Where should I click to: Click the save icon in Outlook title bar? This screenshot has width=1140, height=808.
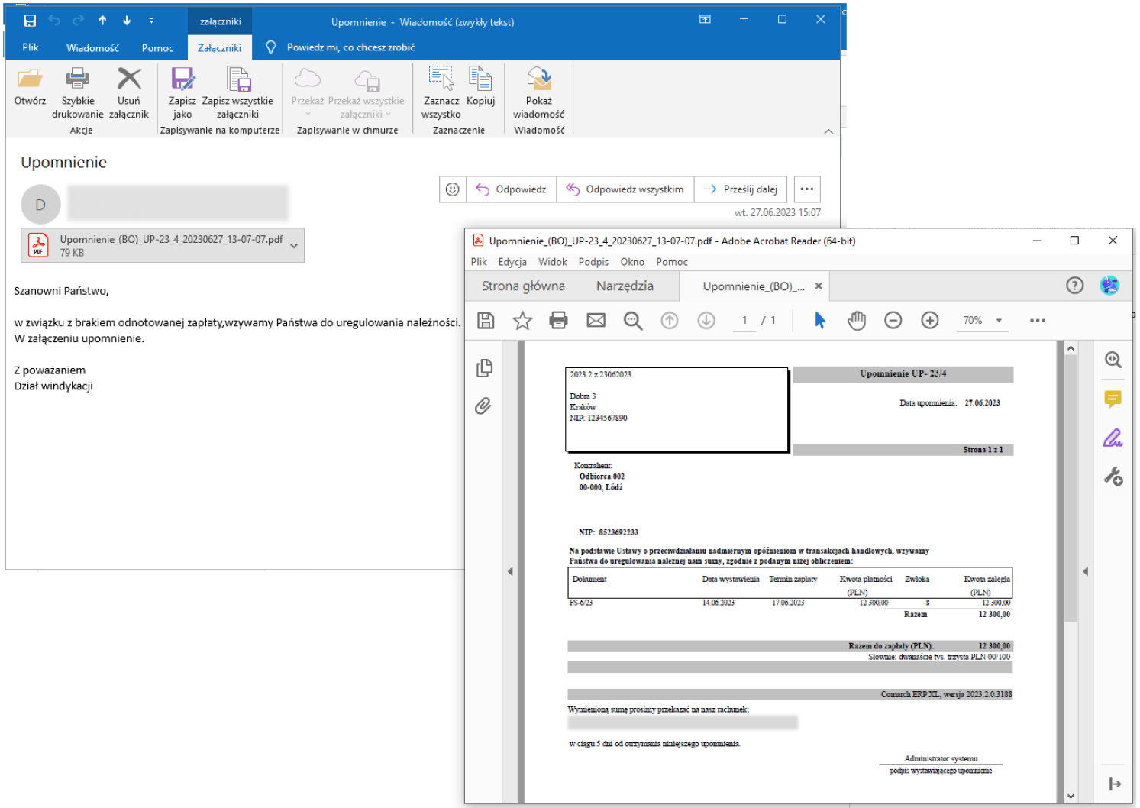pyautogui.click(x=30, y=21)
